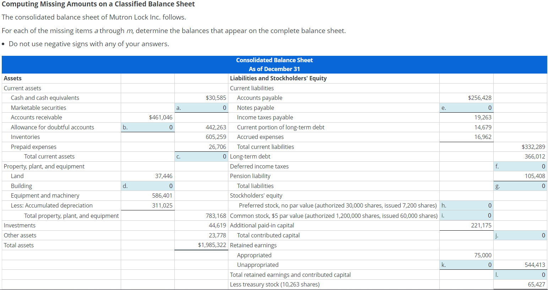Select the Consolidated Balance Sheet header banner
The image size is (548, 290).
point(274,65)
